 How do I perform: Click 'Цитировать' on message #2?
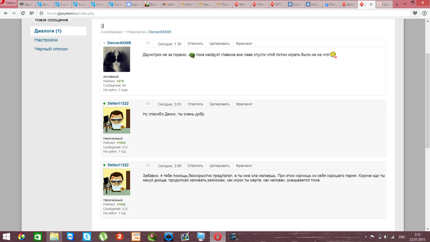219,104
